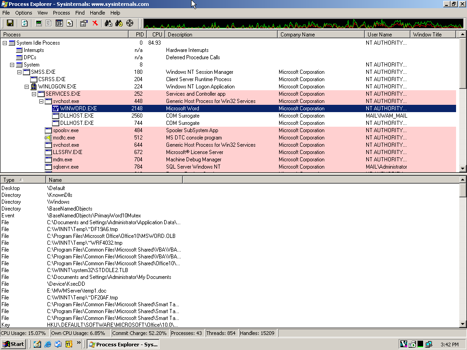Sort by User Name column header
467x350 pixels.
click(x=387, y=35)
